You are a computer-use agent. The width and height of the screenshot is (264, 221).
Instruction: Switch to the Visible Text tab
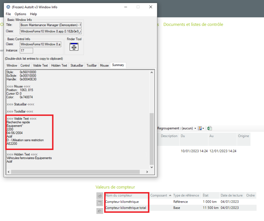[40, 65]
